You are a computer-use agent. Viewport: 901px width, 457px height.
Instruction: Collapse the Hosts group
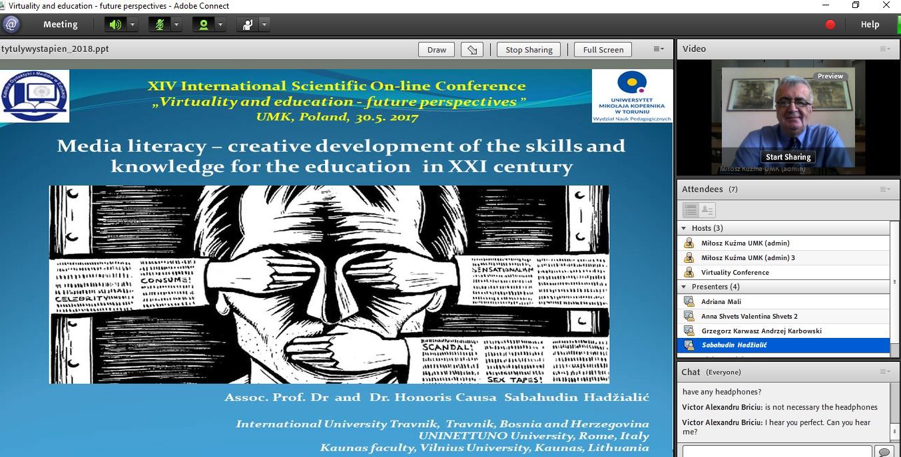pyautogui.click(x=684, y=228)
